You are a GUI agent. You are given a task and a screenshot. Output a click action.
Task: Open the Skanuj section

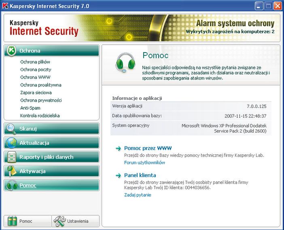point(52,129)
